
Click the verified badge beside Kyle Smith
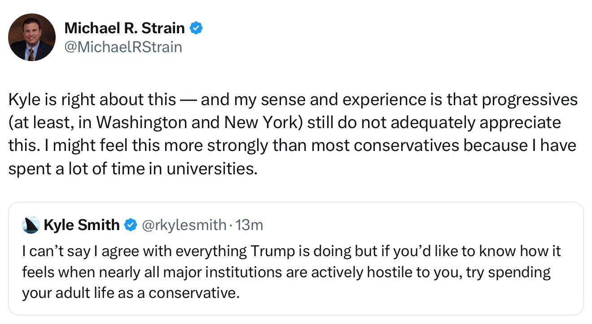point(130,225)
